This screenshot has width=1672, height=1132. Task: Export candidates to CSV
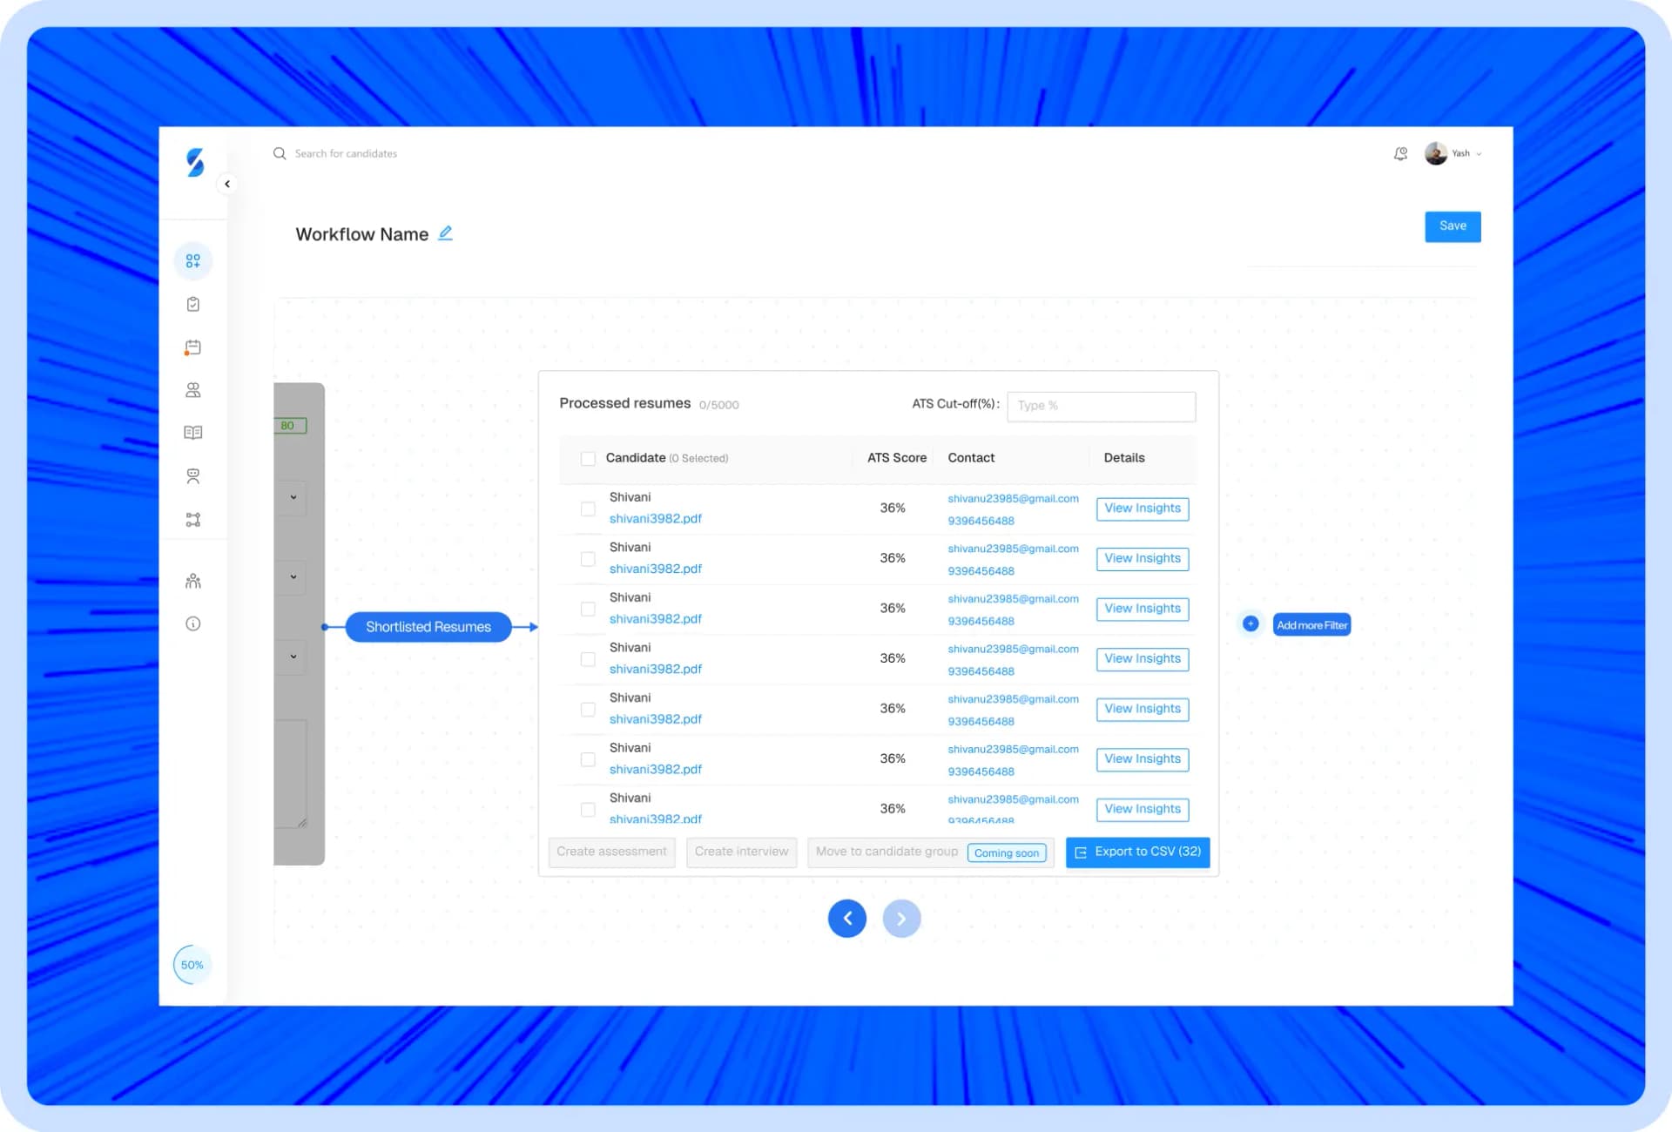point(1137,852)
